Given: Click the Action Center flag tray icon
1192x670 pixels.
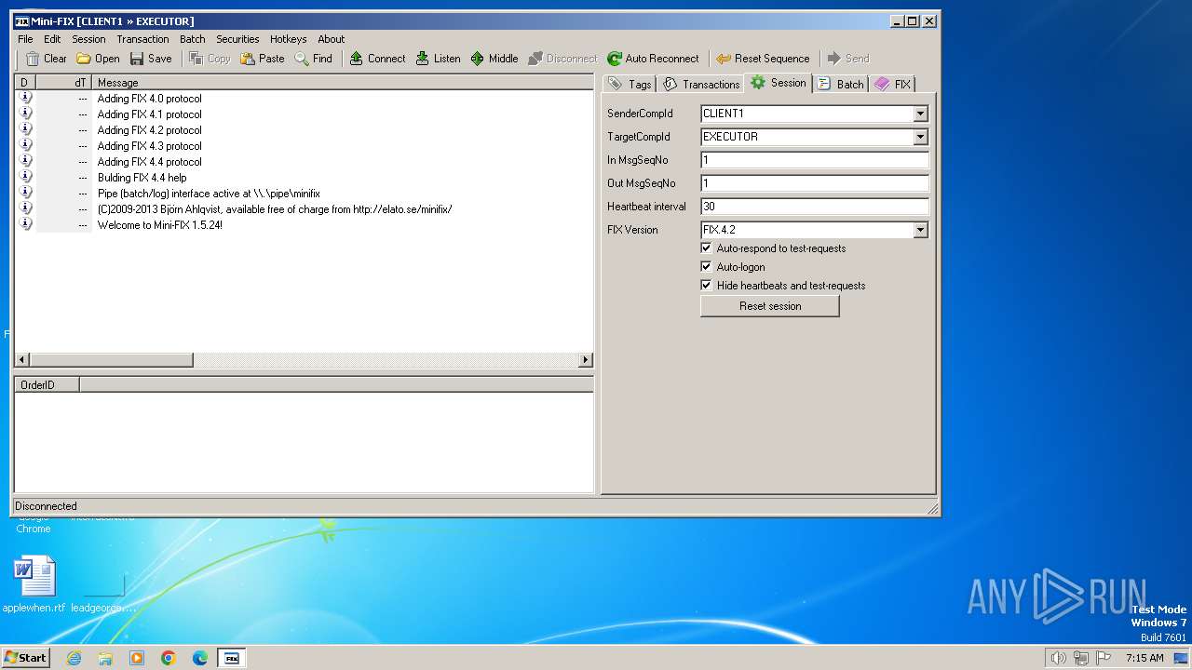Looking at the screenshot, I should click(x=1103, y=658).
